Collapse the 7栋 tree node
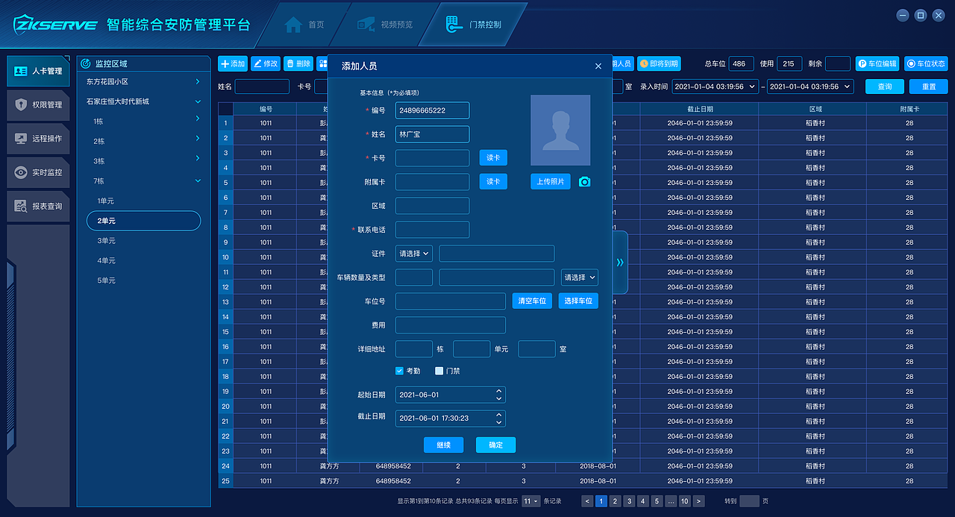The height and width of the screenshot is (517, 955). point(198,181)
